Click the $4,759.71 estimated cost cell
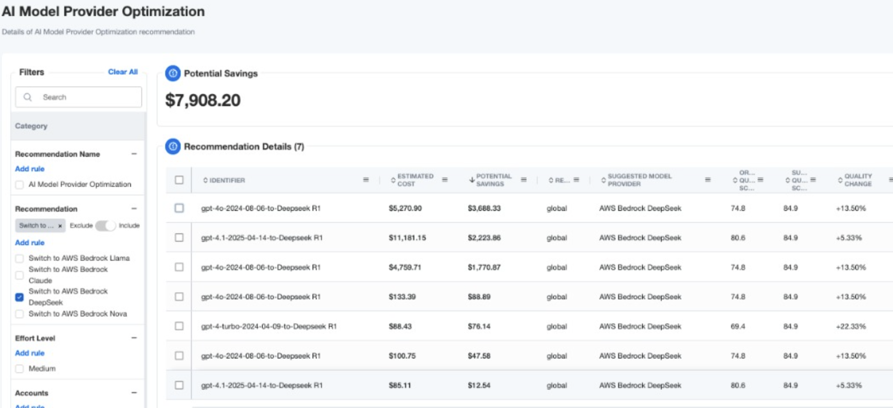This screenshot has width=893, height=408. (405, 267)
